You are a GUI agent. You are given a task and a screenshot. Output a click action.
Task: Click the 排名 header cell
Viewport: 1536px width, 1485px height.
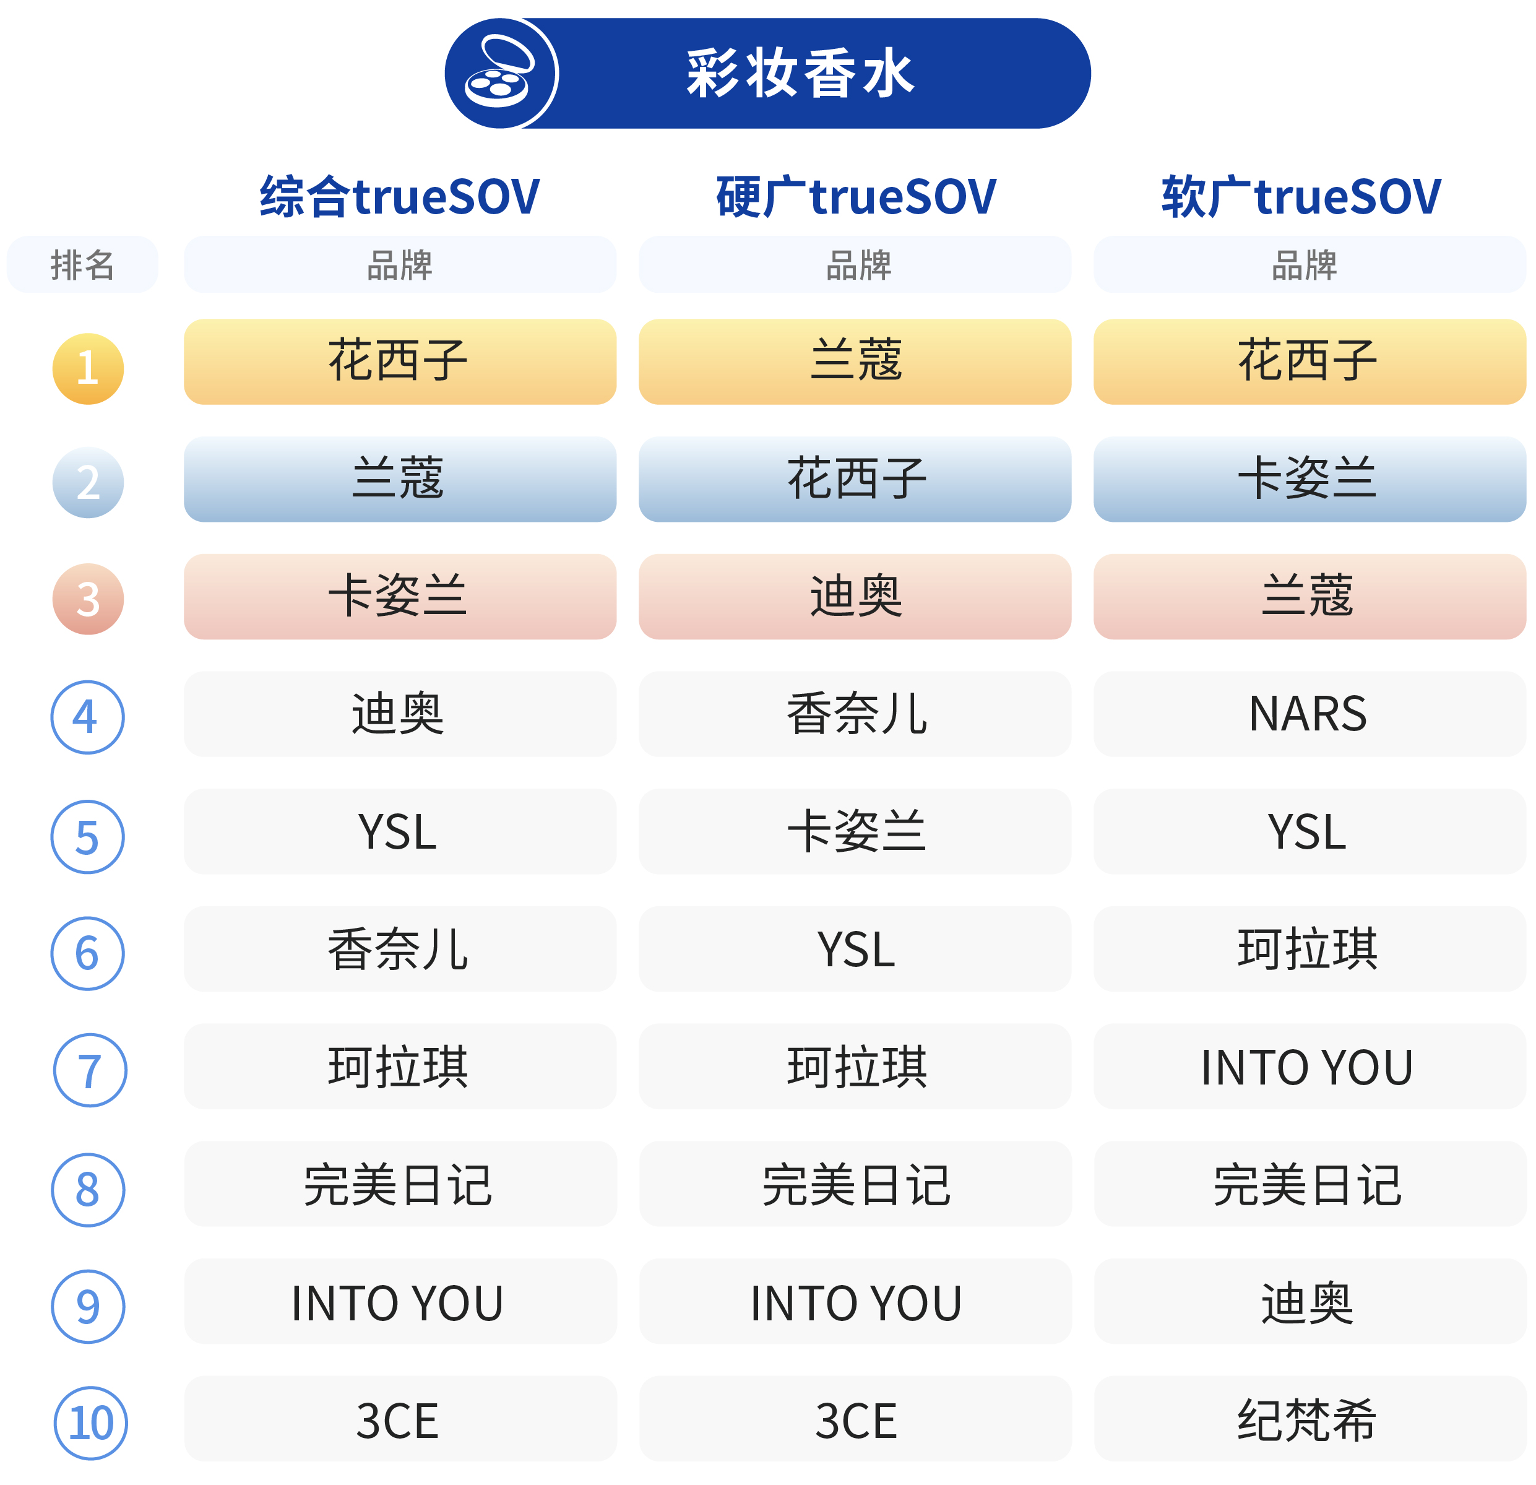82,264
